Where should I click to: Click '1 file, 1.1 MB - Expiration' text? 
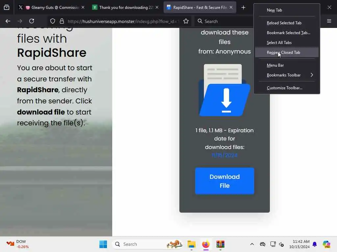(x=224, y=130)
